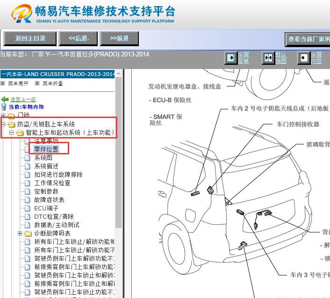This screenshot has height=298, width=330.
Task: Open 驾驶员侧车门上车锁止功能不 item
Action: click(74, 292)
